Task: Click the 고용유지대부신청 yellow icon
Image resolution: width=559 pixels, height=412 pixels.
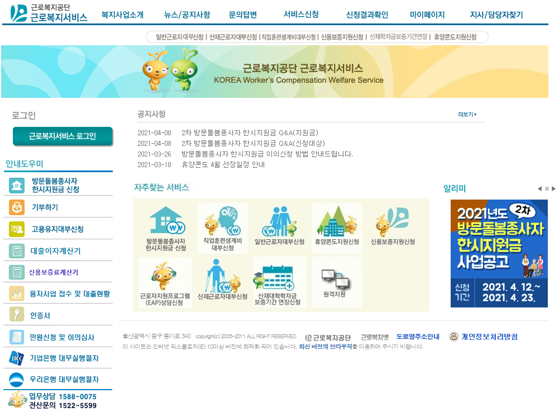Action: click(x=17, y=229)
